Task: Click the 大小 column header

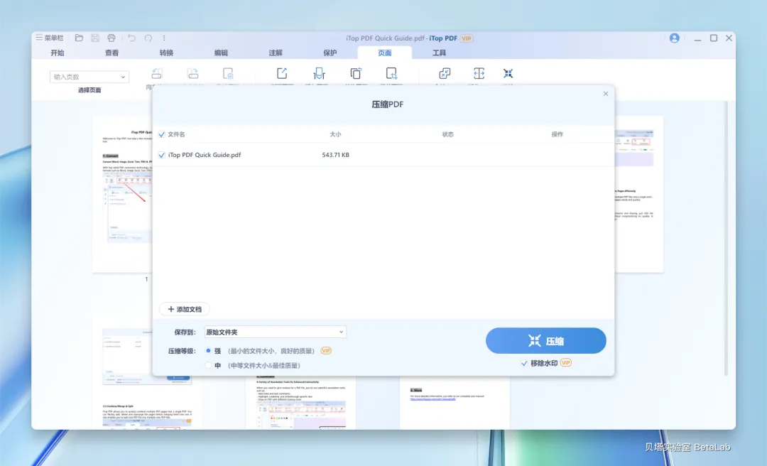Action: pyautogui.click(x=335, y=134)
